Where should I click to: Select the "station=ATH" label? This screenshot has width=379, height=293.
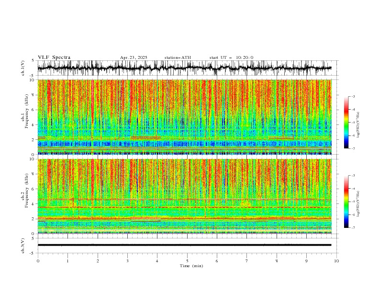178,57
